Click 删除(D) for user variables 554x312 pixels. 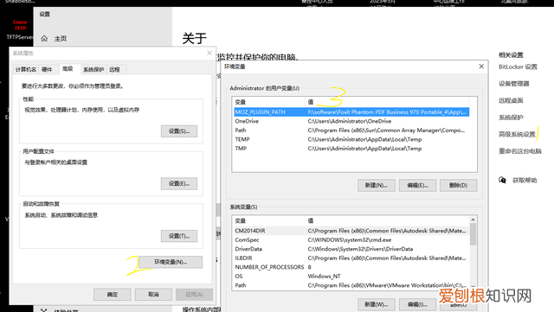coord(459,185)
